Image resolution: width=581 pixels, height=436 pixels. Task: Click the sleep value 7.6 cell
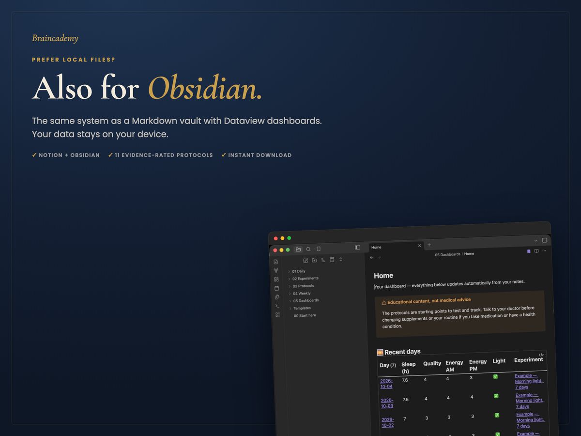click(x=405, y=380)
